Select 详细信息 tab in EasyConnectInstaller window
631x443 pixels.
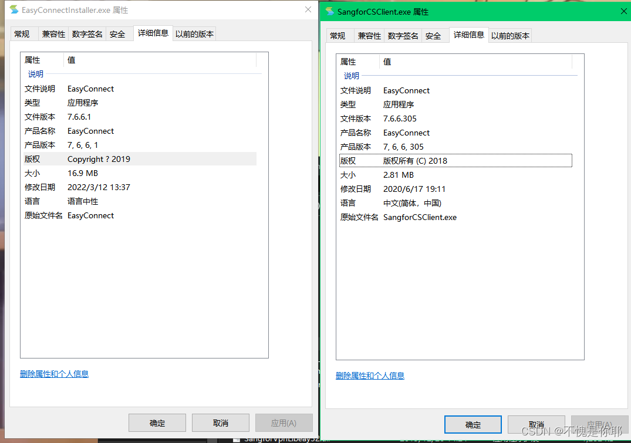click(x=153, y=33)
